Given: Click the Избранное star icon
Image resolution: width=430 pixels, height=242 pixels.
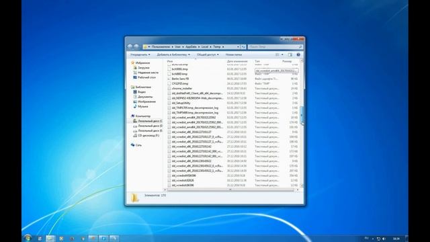Looking at the screenshot, I should click(133, 63).
